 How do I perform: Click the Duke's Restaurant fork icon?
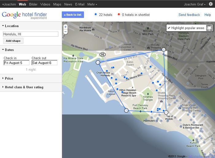(x=181, y=126)
